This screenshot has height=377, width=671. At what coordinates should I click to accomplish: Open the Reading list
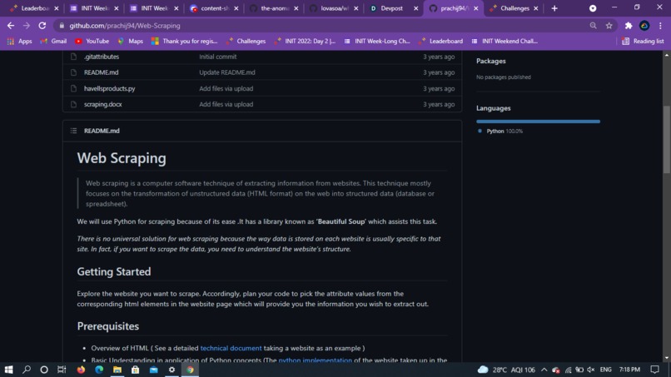coord(643,41)
